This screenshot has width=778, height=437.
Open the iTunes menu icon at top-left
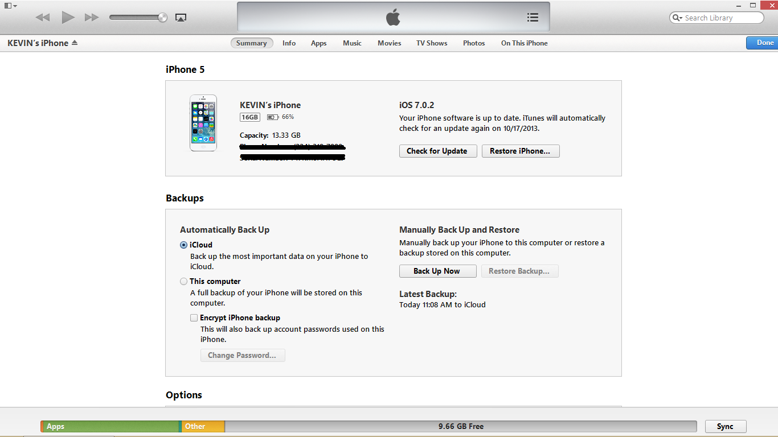(x=10, y=6)
